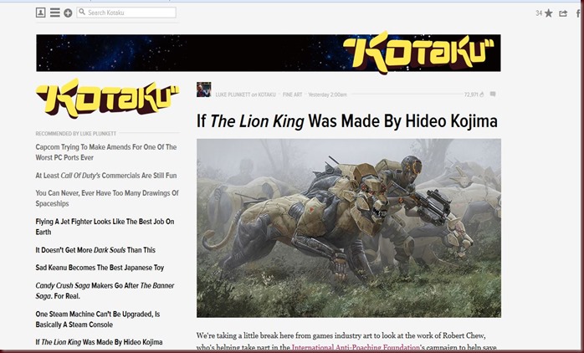
Task: Select the FINE ART category tag
Action: (x=292, y=95)
